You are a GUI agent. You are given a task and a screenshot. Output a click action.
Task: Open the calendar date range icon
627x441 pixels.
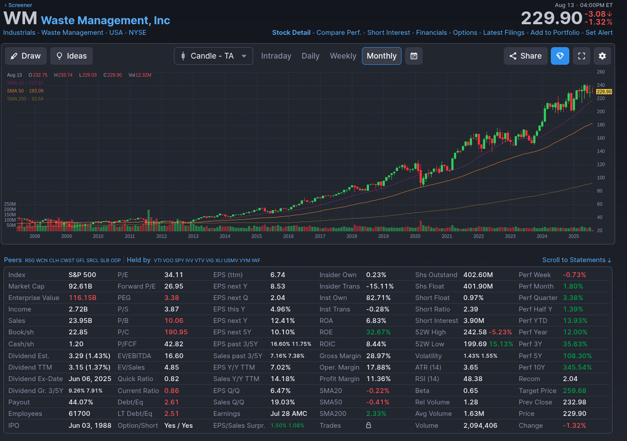pyautogui.click(x=414, y=56)
